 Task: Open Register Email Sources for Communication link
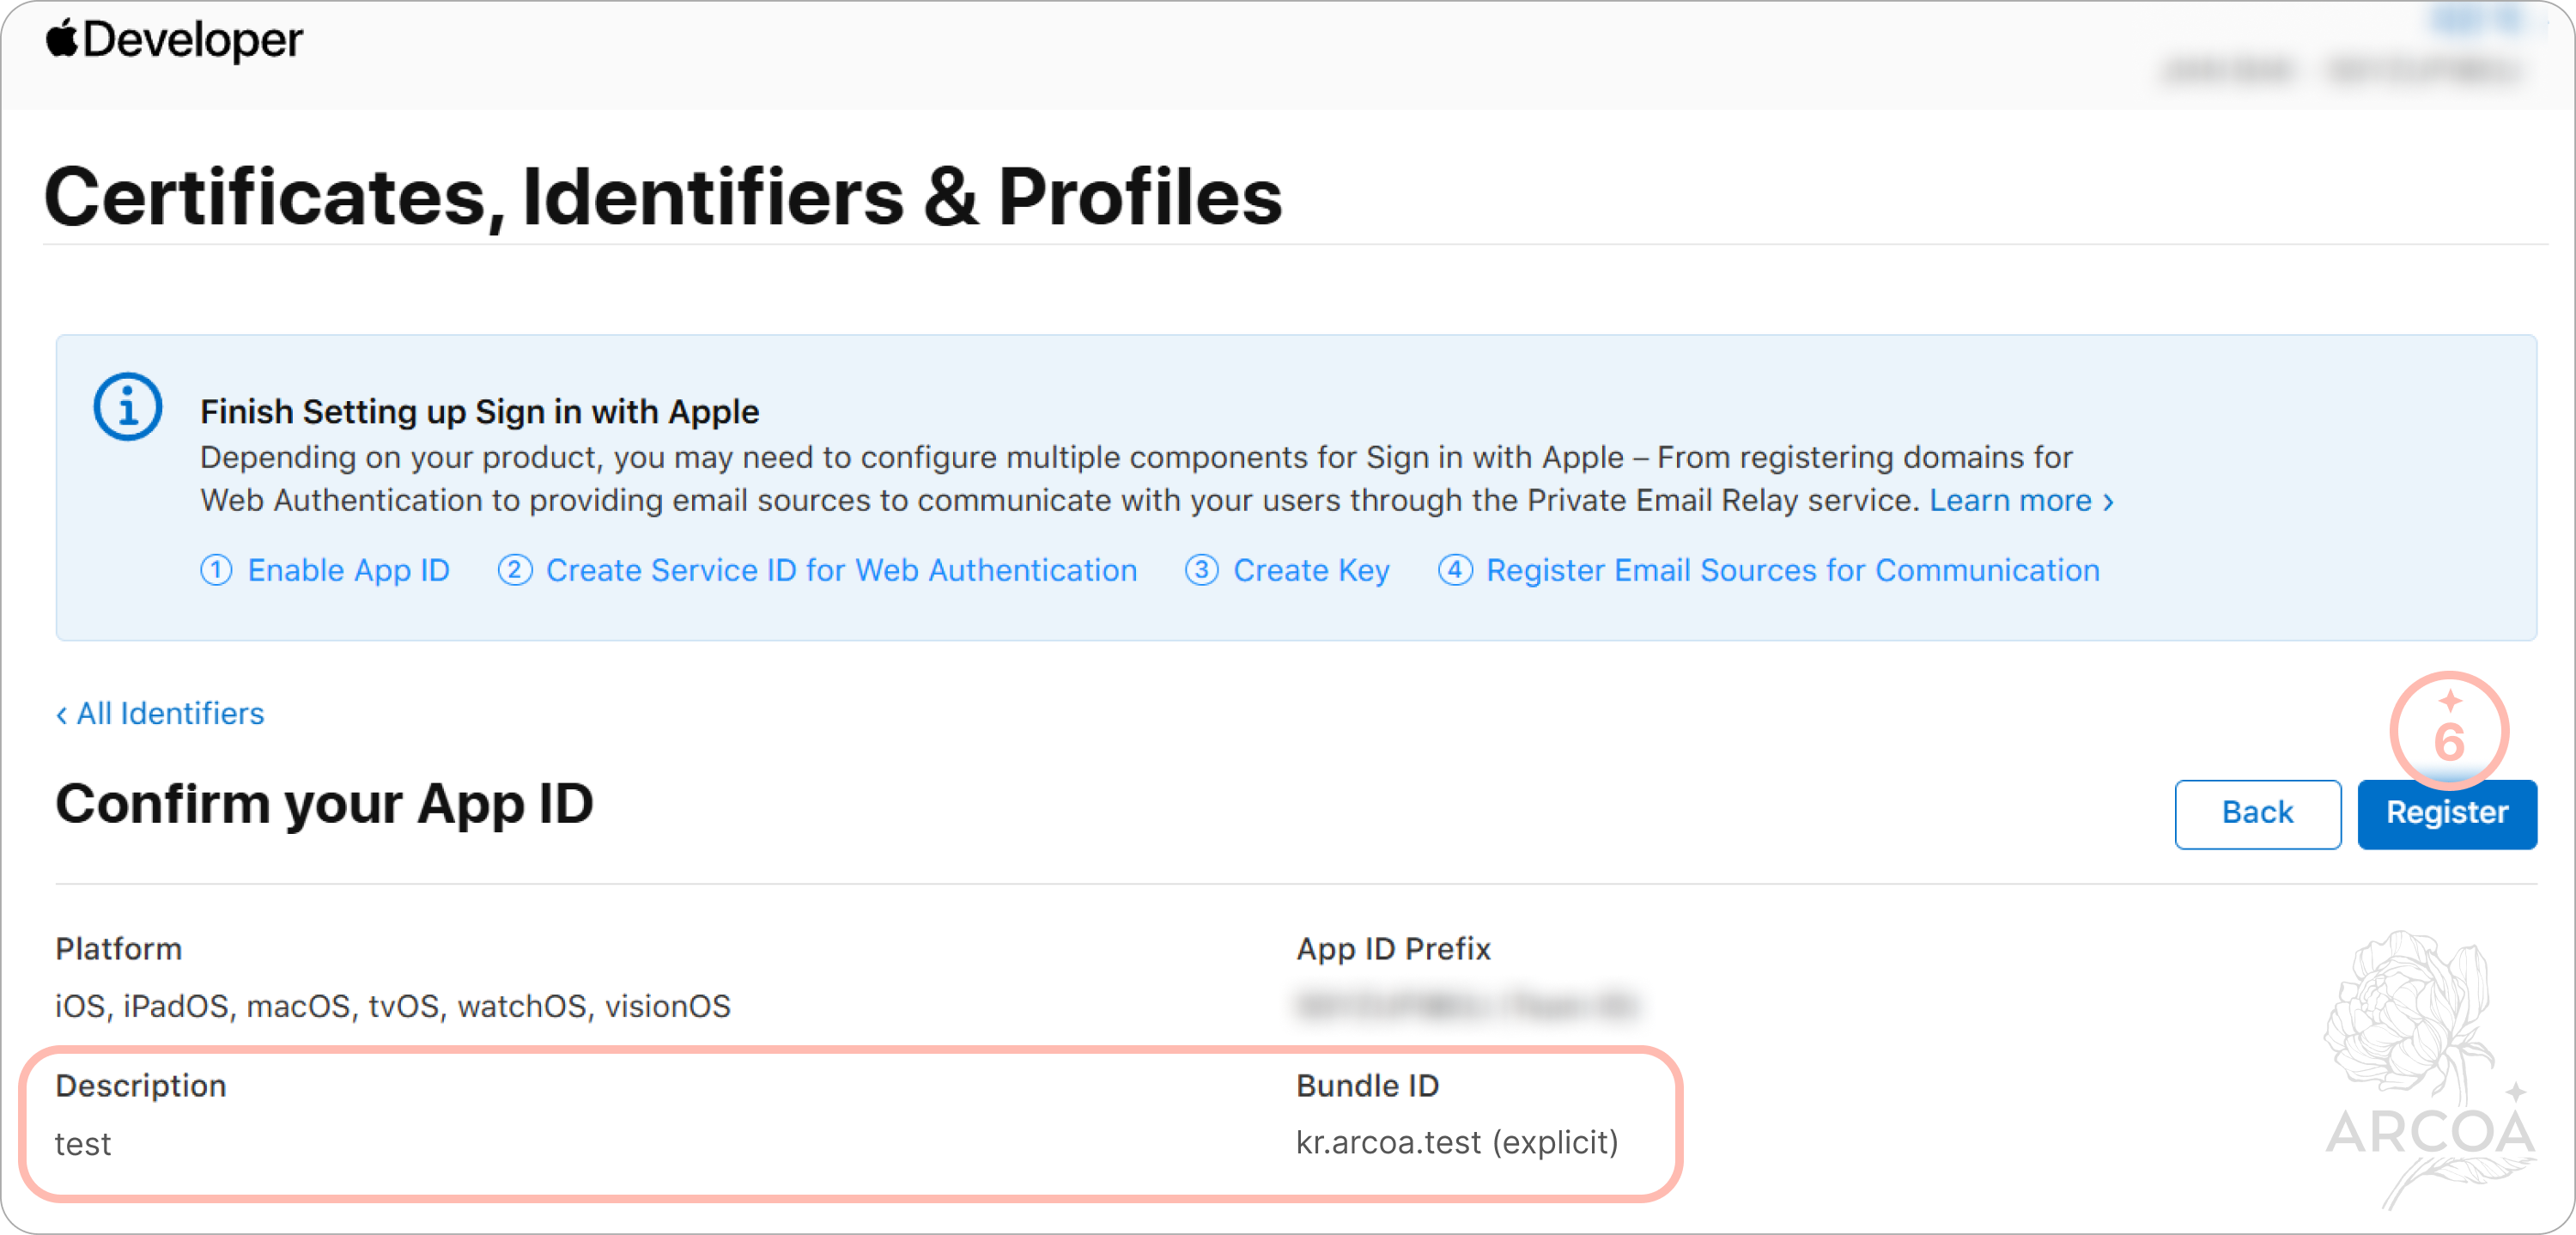pos(1792,570)
